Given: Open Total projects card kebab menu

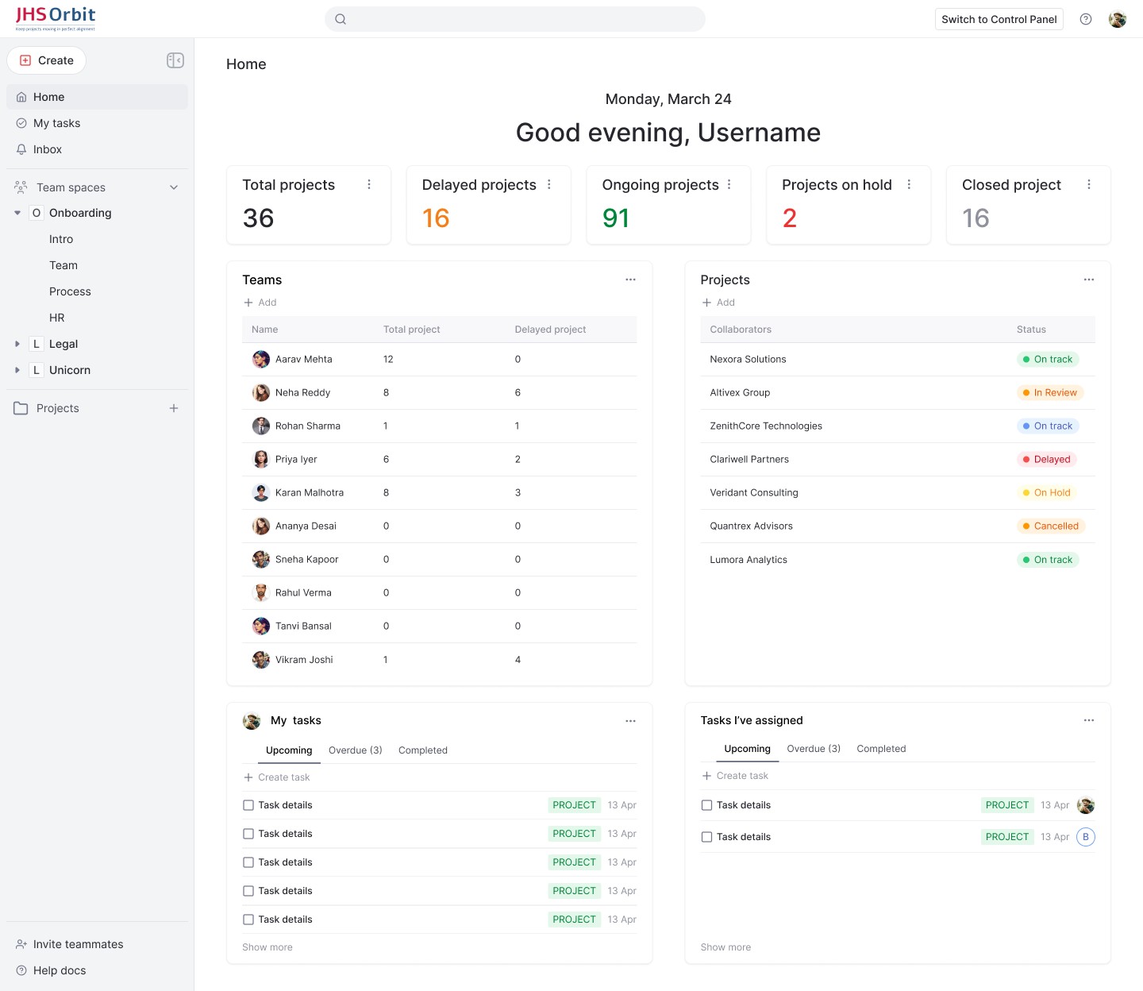Looking at the screenshot, I should tap(369, 184).
